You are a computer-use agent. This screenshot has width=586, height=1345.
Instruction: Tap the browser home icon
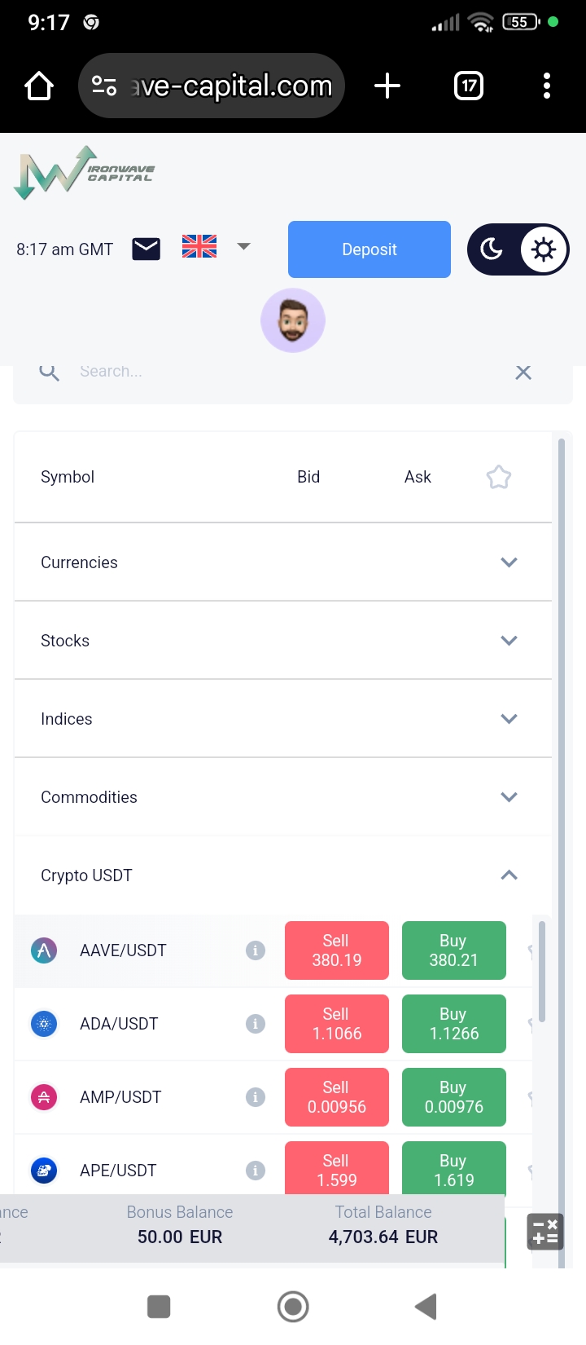(39, 86)
